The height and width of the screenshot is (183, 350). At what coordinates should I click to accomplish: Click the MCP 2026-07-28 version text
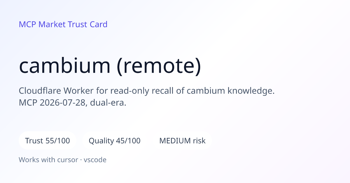pyautogui.click(x=52, y=103)
